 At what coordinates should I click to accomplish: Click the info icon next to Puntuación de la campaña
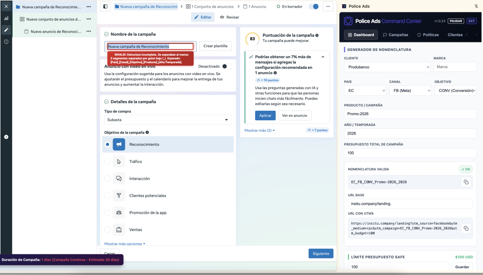(x=317, y=35)
